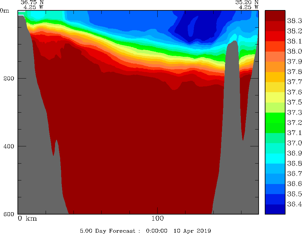Image resolution: width=302 pixels, height=234 pixels.
Task: Click the 38.0 color scale label
Action: click(x=295, y=51)
